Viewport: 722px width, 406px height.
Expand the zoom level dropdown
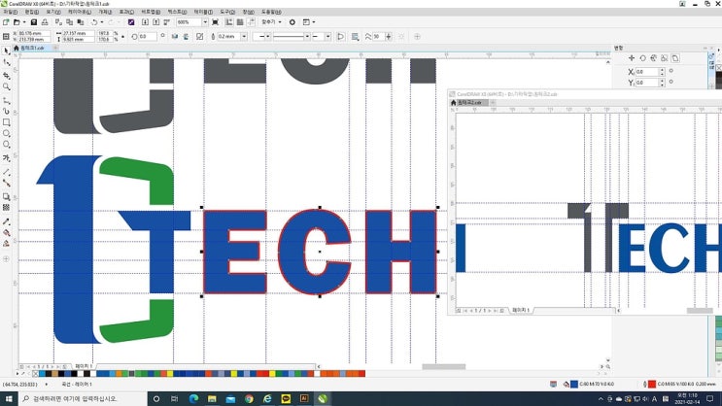coord(205,22)
